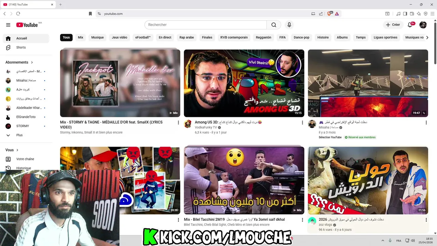Open a new browser tab
The image size is (437, 246).
click(x=60, y=4)
